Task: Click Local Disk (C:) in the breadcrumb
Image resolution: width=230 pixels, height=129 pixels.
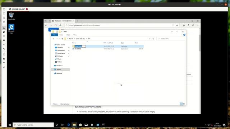Action: 80,39
